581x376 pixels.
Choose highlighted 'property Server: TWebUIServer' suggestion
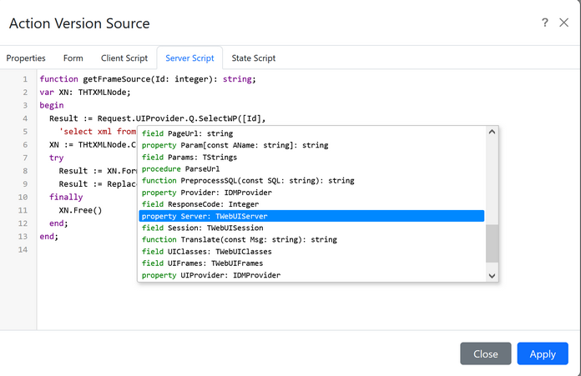tap(311, 216)
